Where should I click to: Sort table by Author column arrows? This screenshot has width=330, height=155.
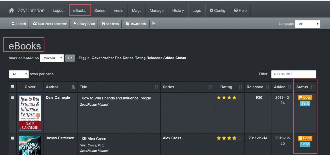point(73,87)
